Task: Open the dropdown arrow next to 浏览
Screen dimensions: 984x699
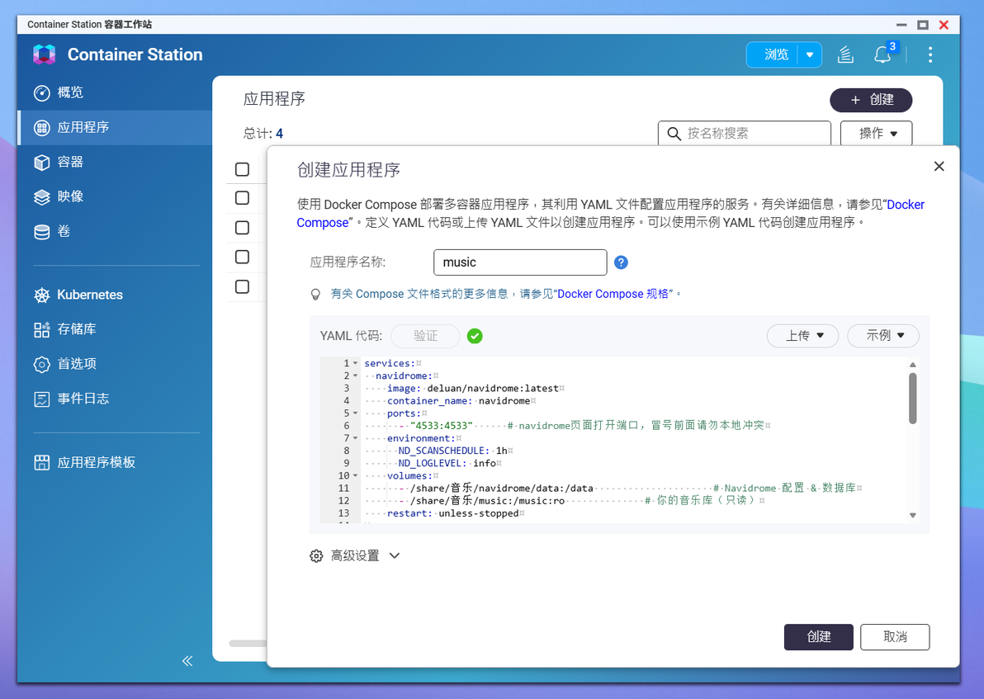Action: coord(810,54)
